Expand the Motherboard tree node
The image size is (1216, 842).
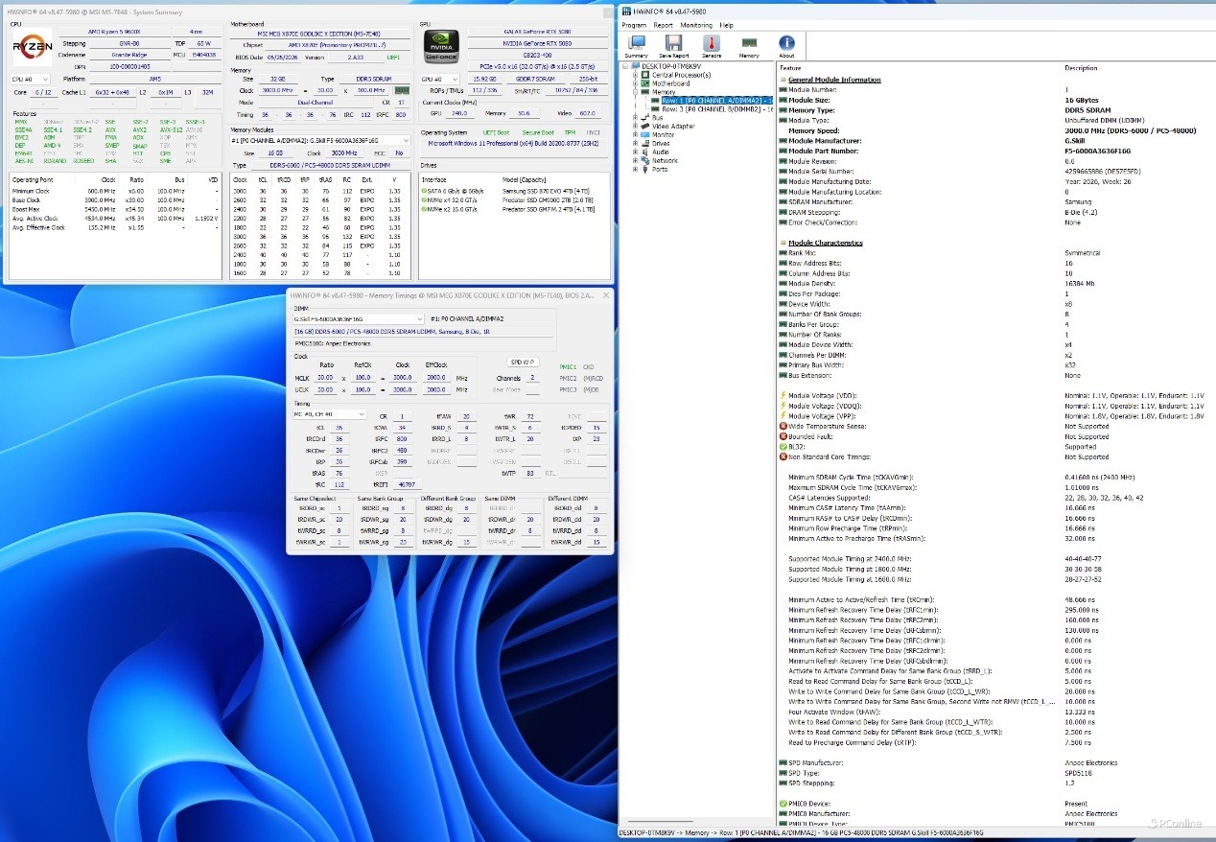pyautogui.click(x=635, y=83)
